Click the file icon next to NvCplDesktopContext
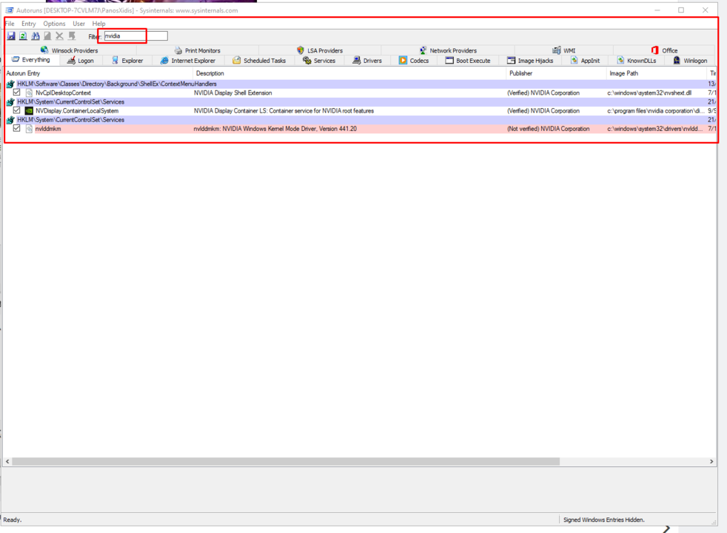The image size is (727, 533). 29,93
